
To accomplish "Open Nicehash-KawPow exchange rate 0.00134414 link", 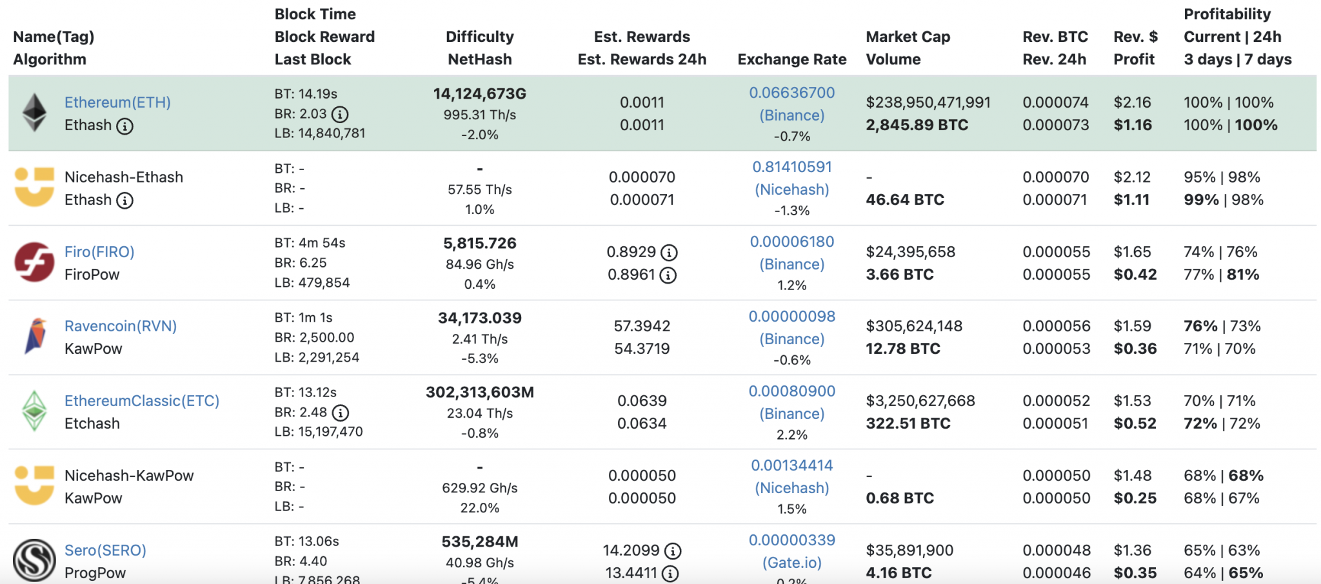I will [792, 465].
